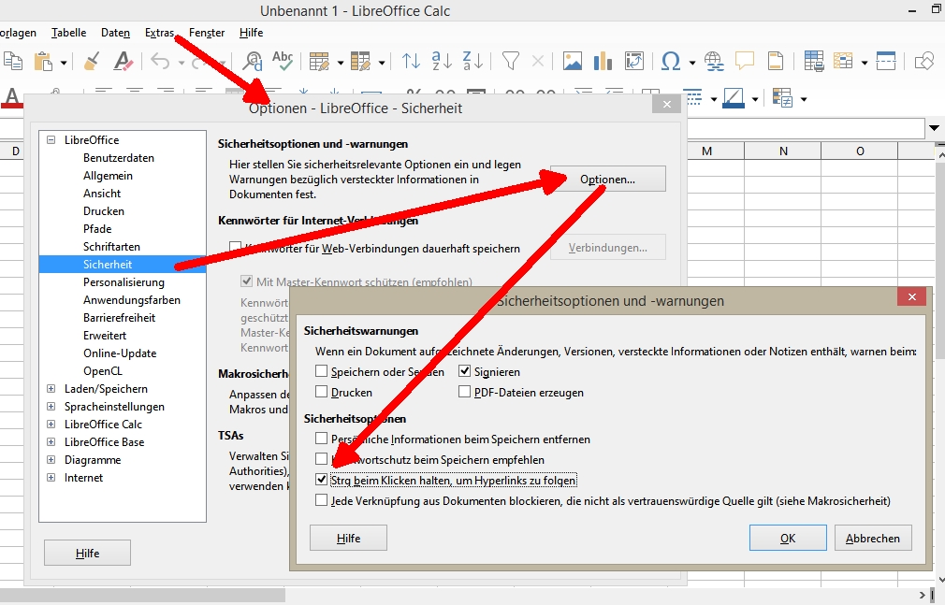Open the Extras menu

159,33
